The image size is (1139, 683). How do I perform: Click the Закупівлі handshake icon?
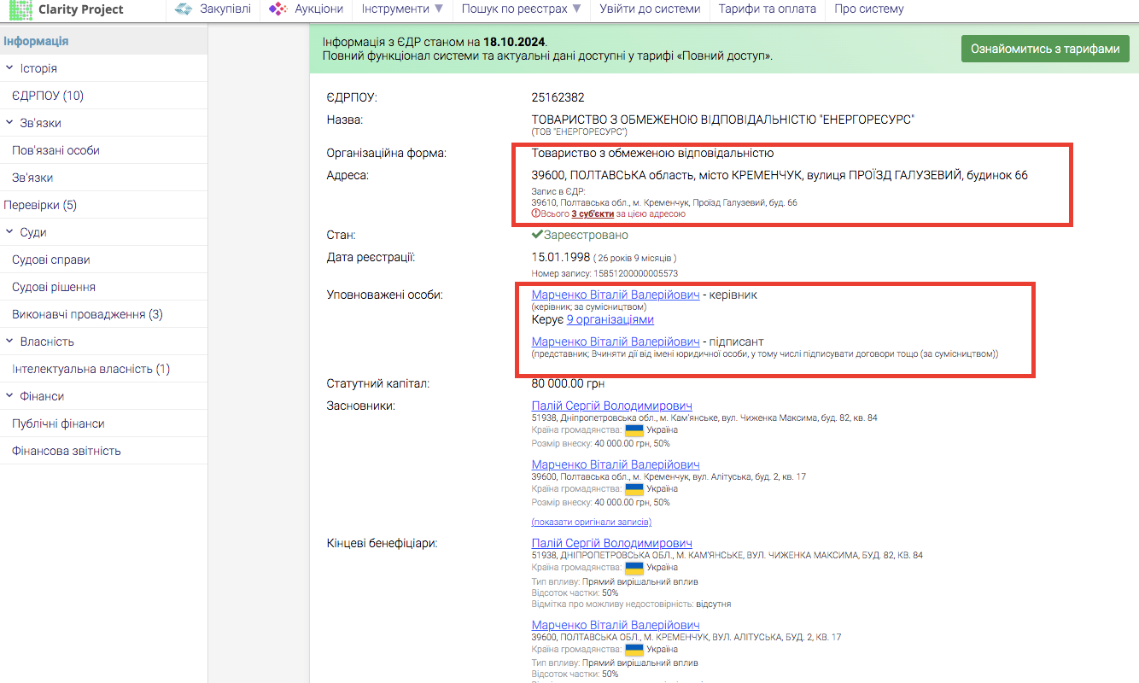click(x=183, y=9)
